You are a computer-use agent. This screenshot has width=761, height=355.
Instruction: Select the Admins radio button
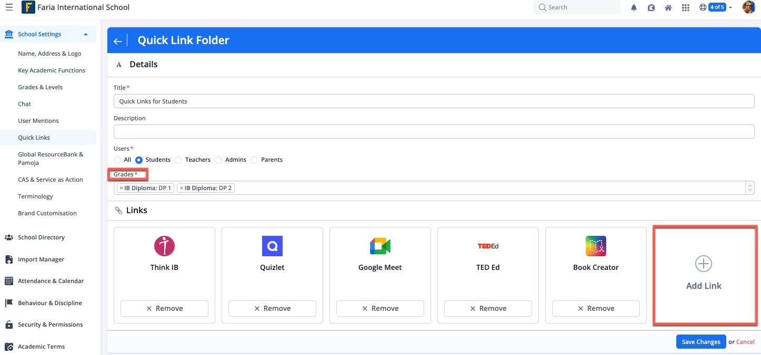pyautogui.click(x=218, y=160)
